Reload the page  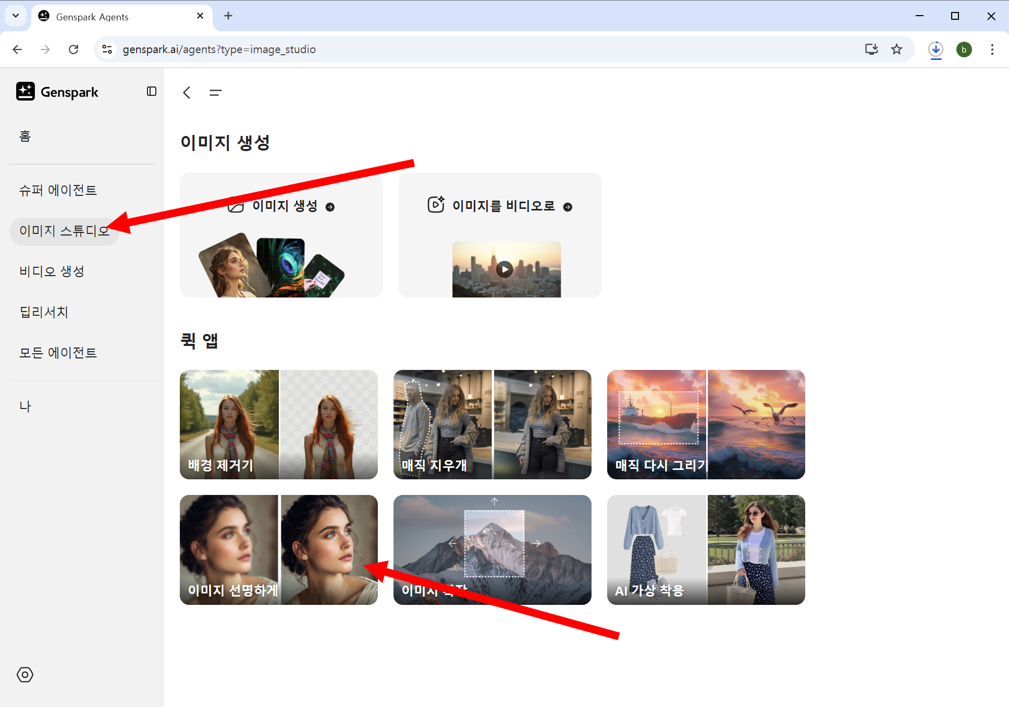pyautogui.click(x=73, y=49)
